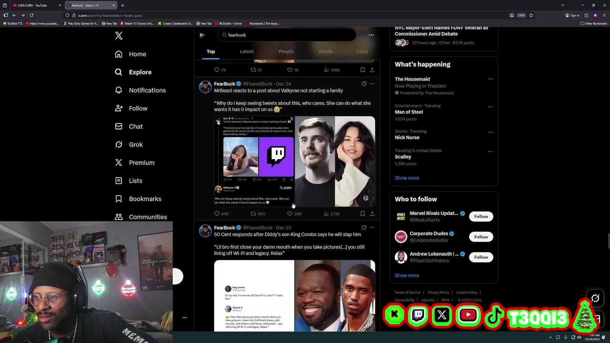Open Lists in the sidebar
Image resolution: width=610 pixels, height=343 pixels.
[x=129, y=181]
